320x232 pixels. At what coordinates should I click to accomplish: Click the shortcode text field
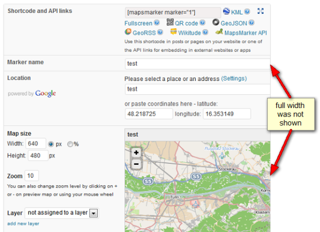coord(173,12)
